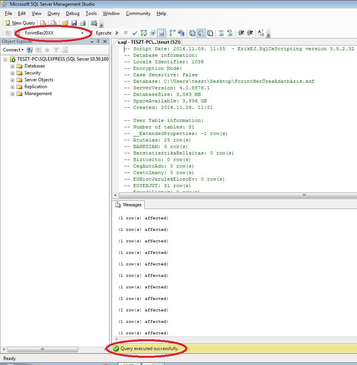Click the New Query button
The image size is (357, 365).
pos(20,23)
